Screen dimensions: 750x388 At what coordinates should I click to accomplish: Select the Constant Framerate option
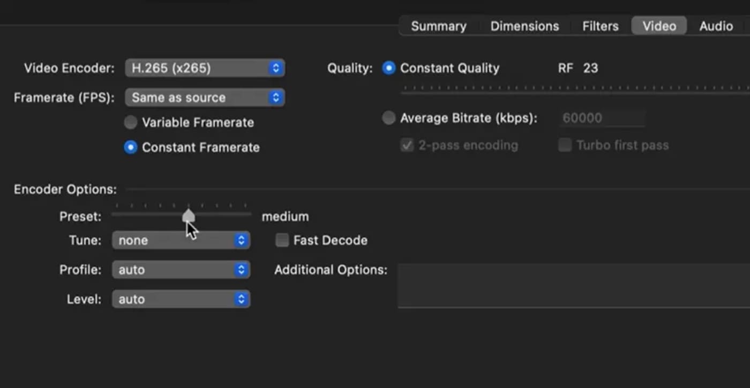pyautogui.click(x=130, y=147)
